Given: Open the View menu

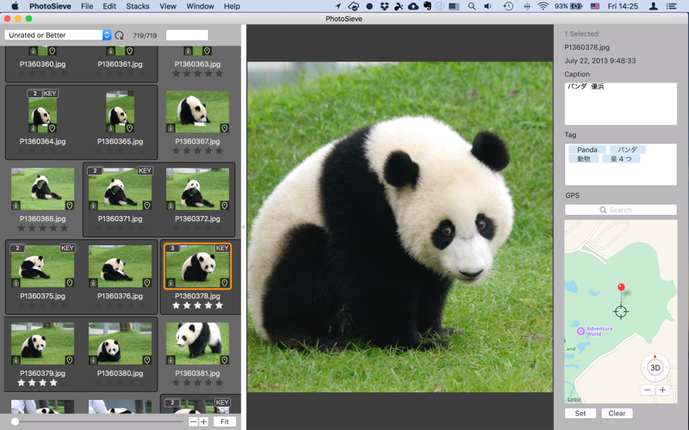Looking at the screenshot, I should pos(168,6).
